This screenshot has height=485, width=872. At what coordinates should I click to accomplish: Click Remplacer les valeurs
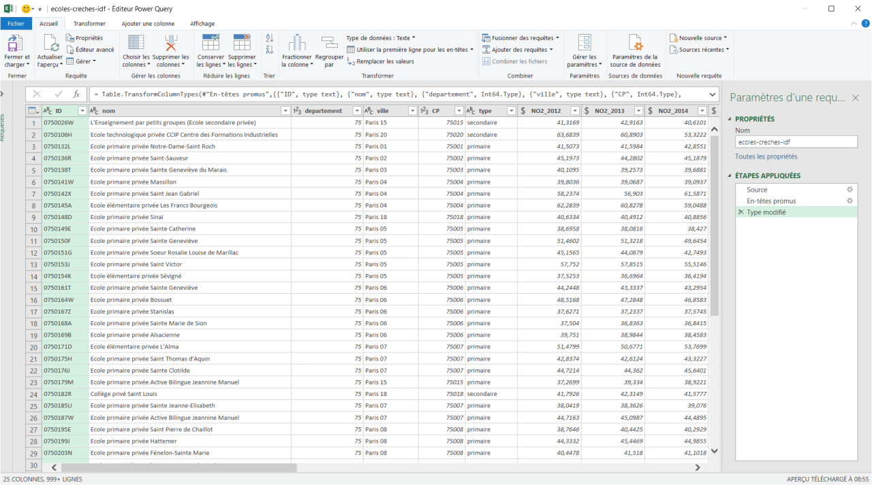click(x=380, y=61)
